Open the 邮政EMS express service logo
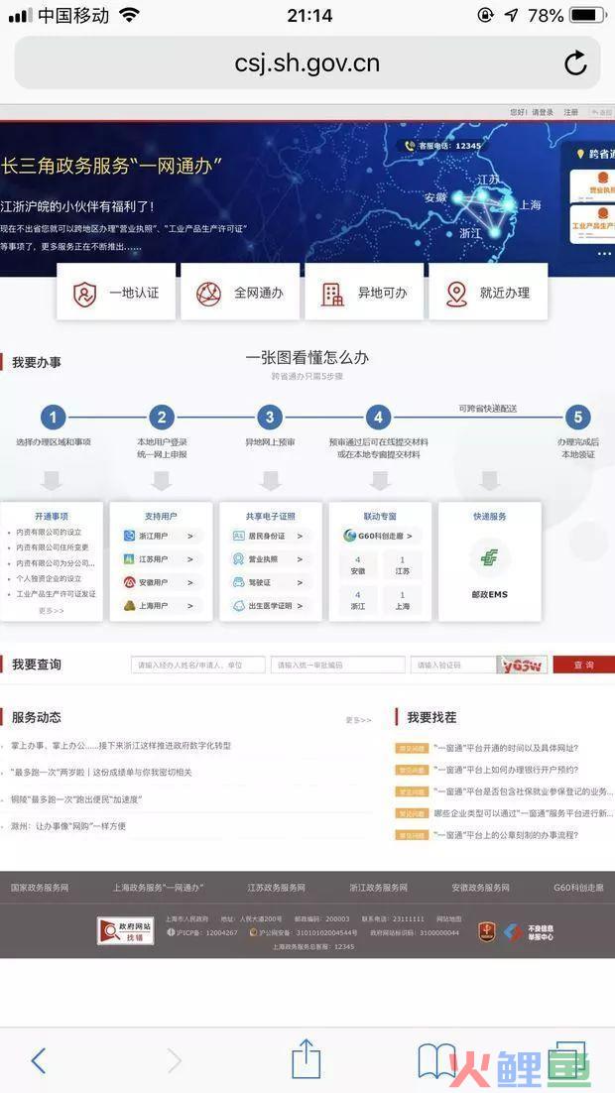The image size is (615, 1093). click(489, 558)
